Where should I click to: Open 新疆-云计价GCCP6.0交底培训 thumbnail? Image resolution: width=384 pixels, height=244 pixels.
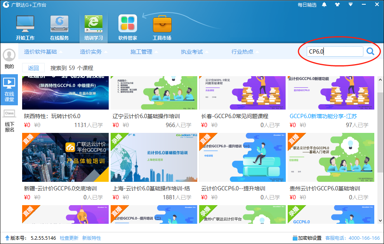65,157
